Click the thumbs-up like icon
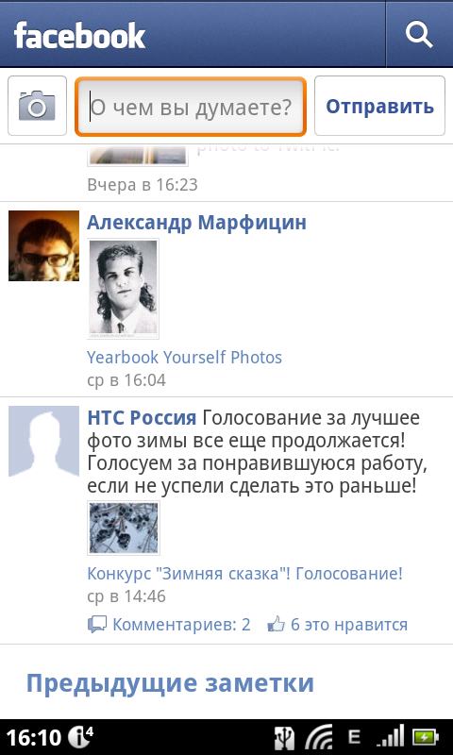453x755 pixels. pyautogui.click(x=277, y=624)
